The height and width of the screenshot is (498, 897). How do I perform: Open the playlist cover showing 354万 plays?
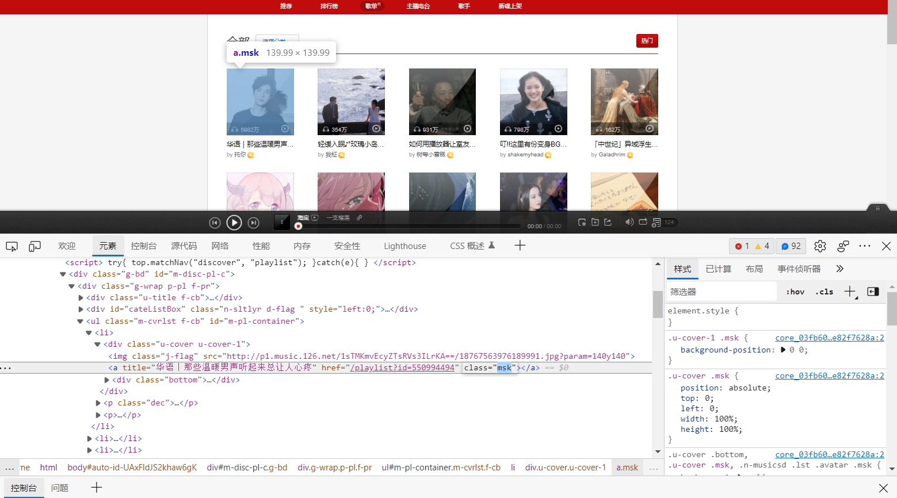point(351,102)
